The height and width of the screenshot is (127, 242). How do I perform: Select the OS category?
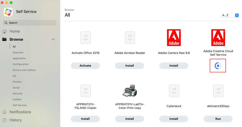click(x=14, y=76)
